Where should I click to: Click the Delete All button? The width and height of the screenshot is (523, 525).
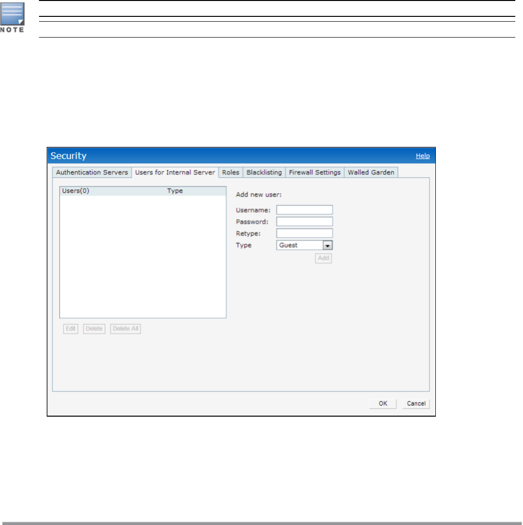click(x=126, y=329)
